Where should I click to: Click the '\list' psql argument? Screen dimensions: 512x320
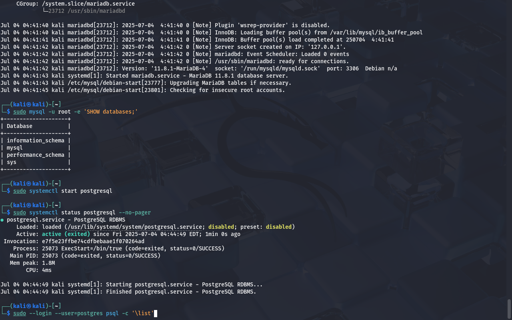point(143,313)
